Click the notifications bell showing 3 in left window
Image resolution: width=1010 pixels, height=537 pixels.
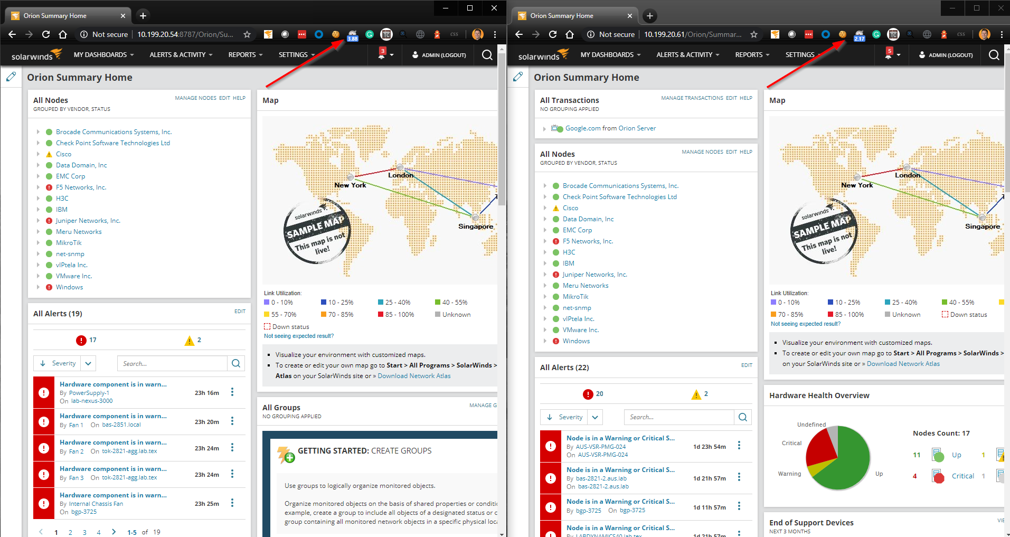pyautogui.click(x=382, y=53)
